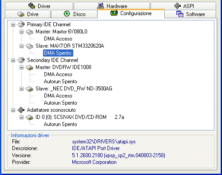The height and width of the screenshot is (175, 222).
Task: Select Autorun Spento under DVDRW IDE1008
Action: (x=60, y=81)
